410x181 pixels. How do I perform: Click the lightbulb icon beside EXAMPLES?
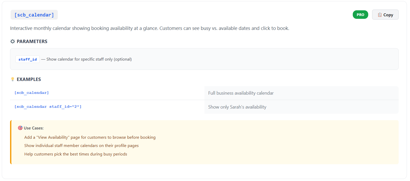(x=13, y=79)
